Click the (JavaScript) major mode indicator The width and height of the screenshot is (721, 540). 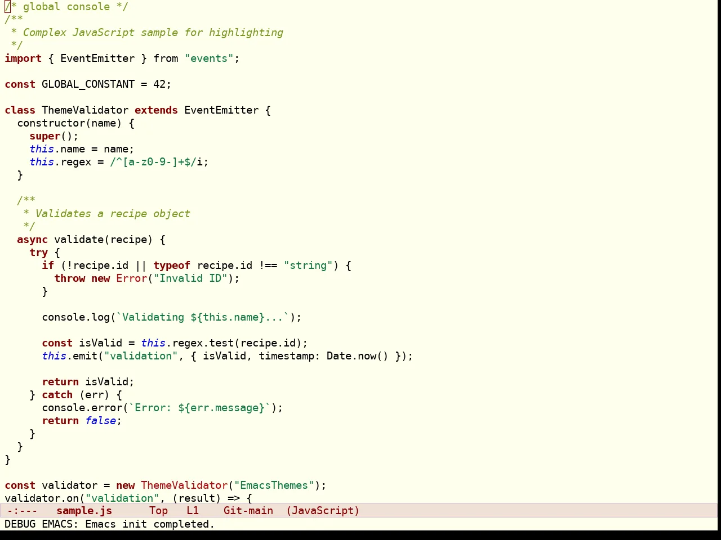[x=323, y=511]
